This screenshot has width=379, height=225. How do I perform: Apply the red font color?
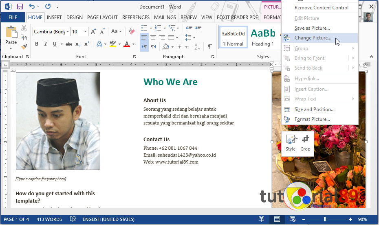[127, 44]
